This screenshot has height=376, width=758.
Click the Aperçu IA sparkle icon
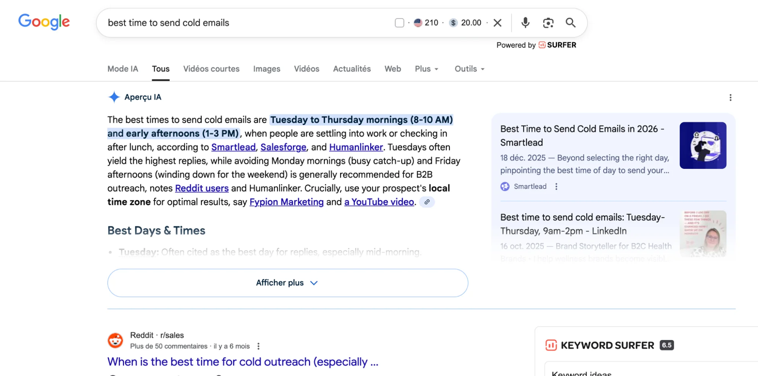tap(114, 97)
